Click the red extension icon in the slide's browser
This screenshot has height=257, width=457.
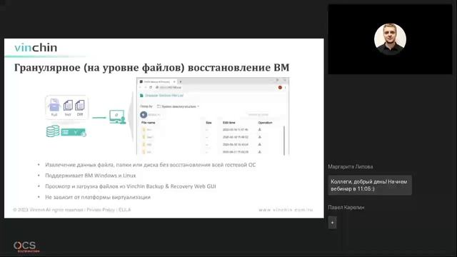coord(280,87)
